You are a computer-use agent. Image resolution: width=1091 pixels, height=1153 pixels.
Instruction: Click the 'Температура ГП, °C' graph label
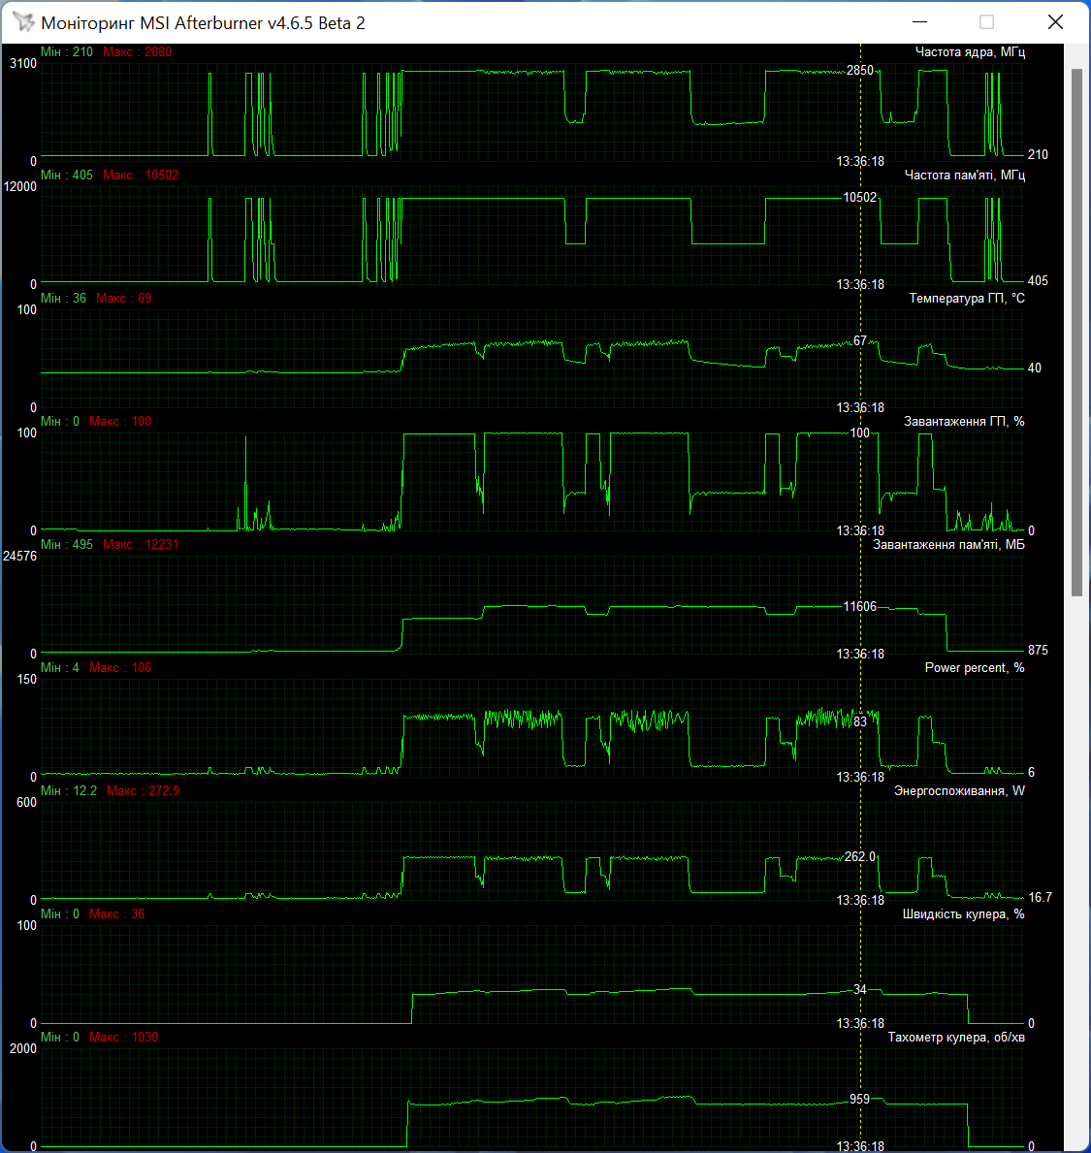[967, 299]
